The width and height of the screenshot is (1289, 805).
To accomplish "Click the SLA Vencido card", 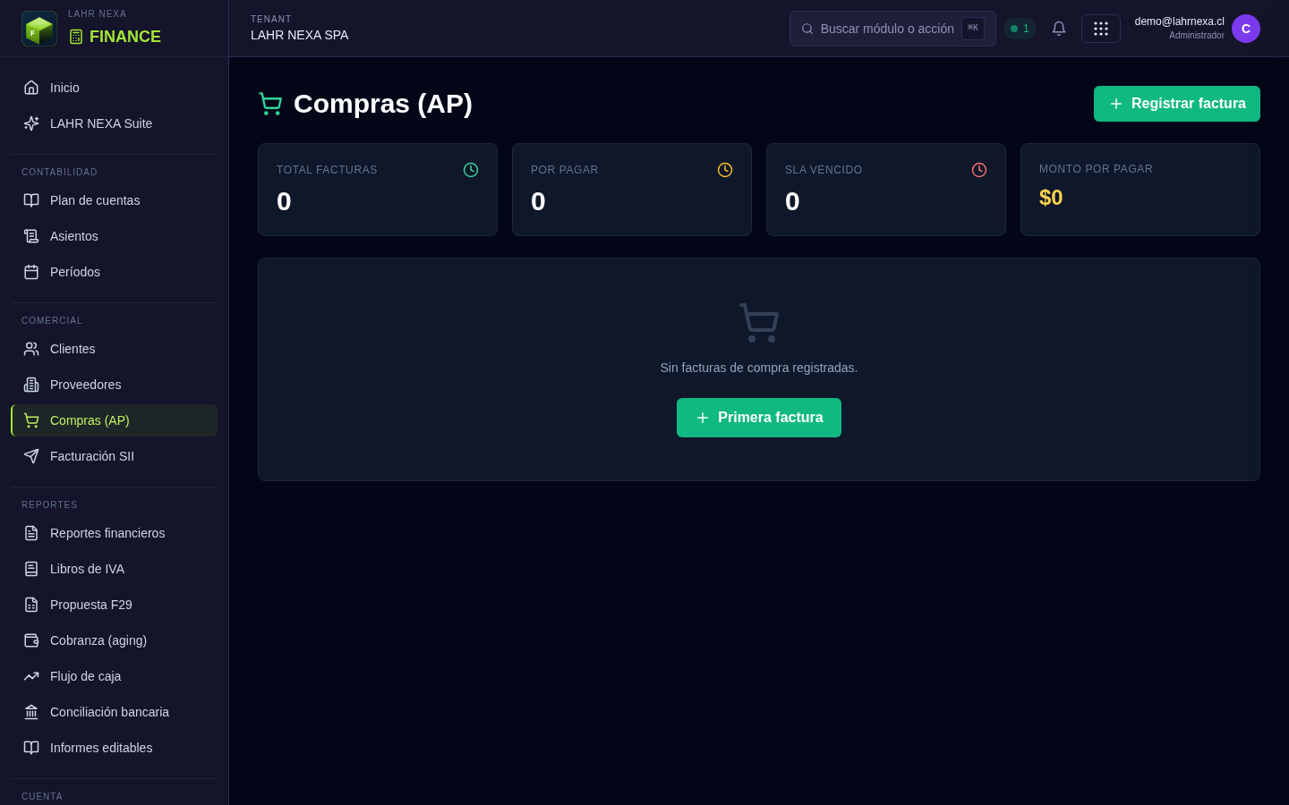I will pos(886,190).
